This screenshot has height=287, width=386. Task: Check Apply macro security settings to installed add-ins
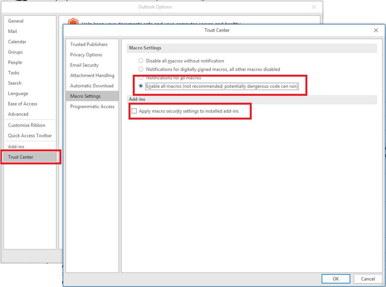pos(134,111)
